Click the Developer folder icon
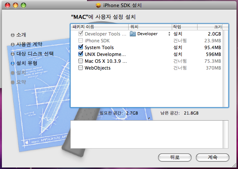 133,34
